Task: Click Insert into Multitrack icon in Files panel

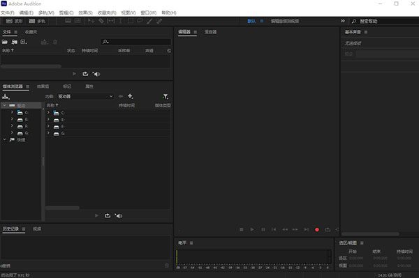Action: click(x=44, y=42)
